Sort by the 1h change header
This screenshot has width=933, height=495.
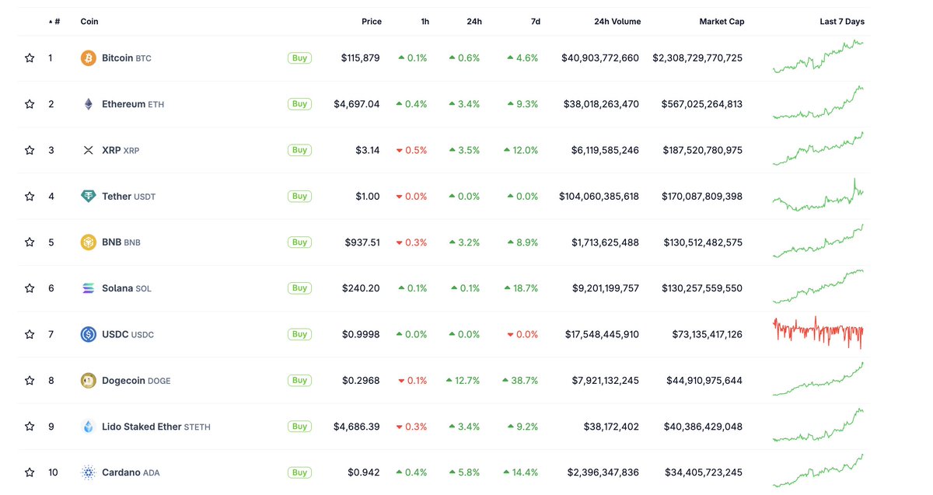(425, 22)
